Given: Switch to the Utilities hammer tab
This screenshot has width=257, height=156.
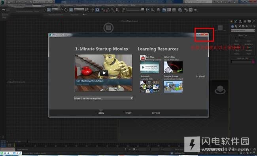Looking at the screenshot, I should click(x=253, y=21).
